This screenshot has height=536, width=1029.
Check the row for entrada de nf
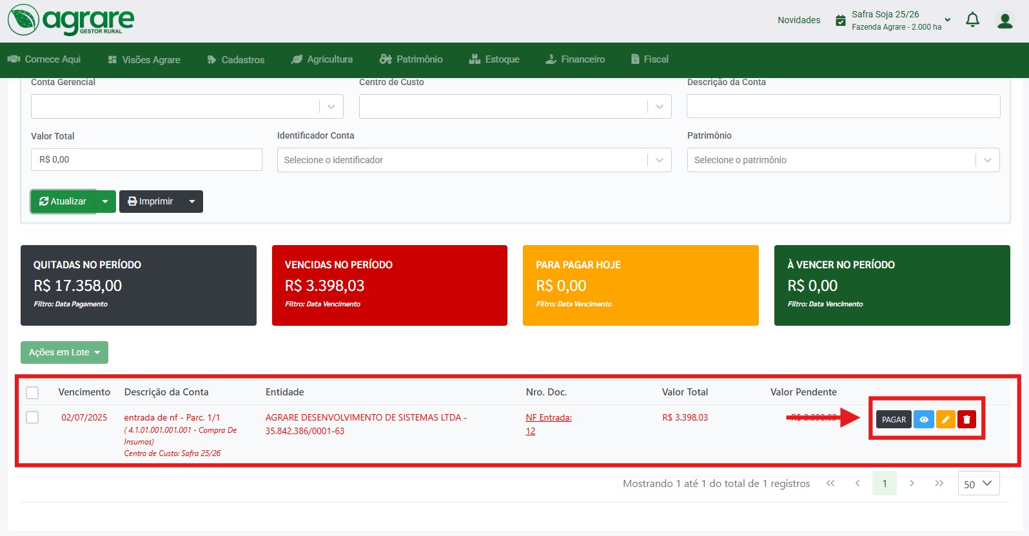click(x=32, y=417)
